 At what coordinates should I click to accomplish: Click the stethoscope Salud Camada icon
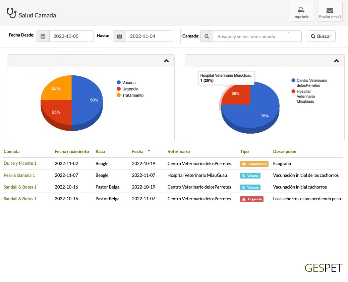[x=12, y=13]
